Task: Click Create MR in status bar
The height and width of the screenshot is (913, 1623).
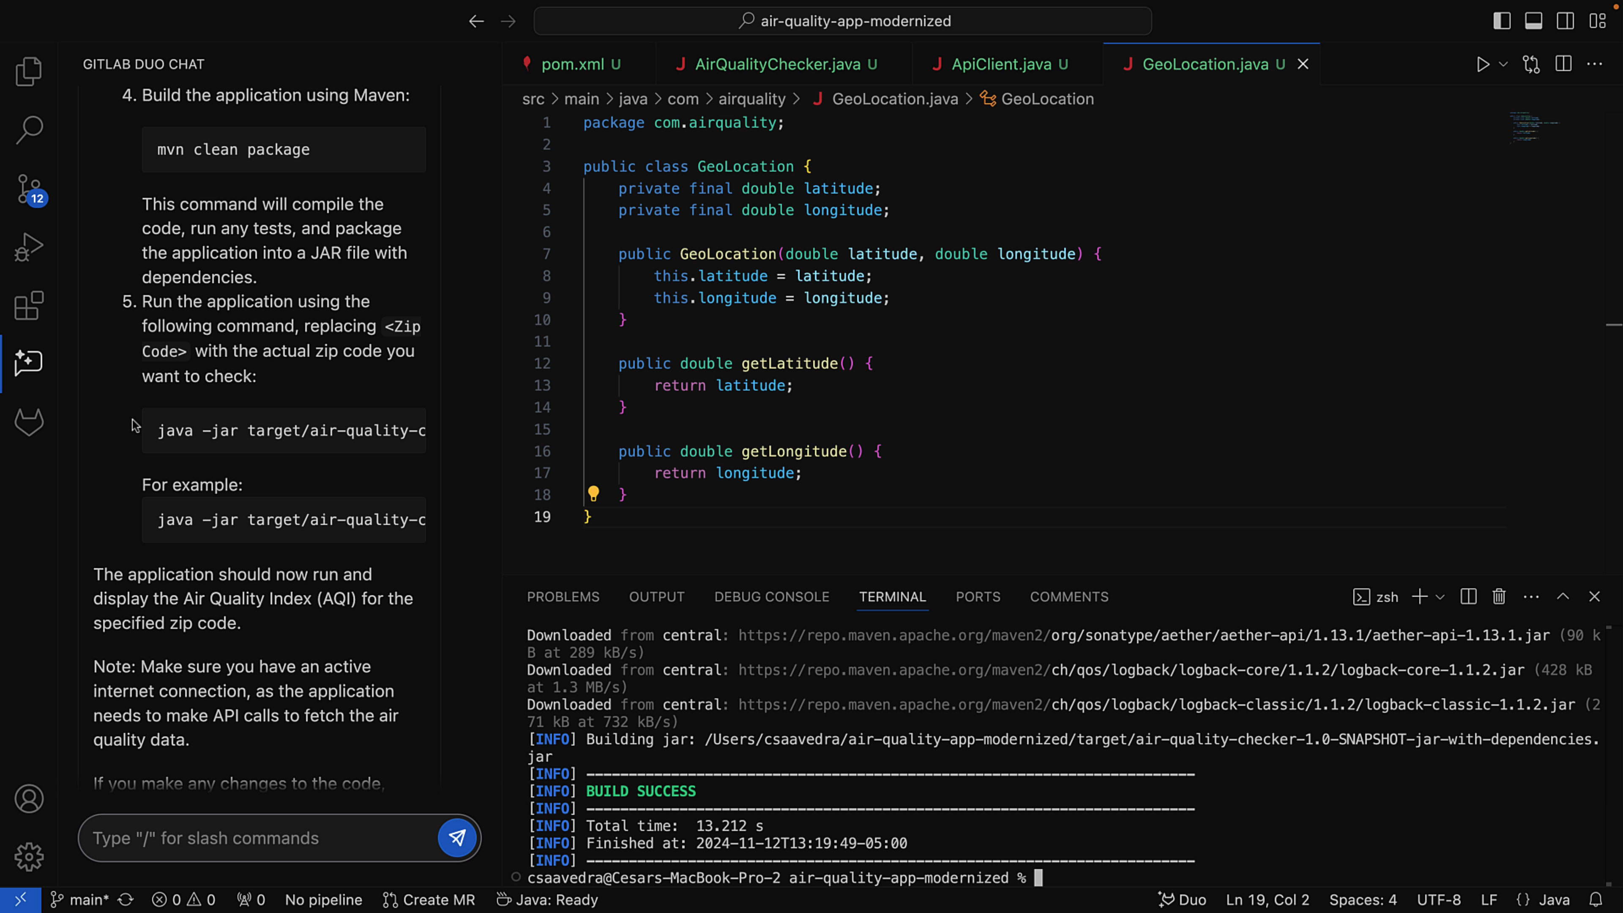Action: tap(429, 900)
